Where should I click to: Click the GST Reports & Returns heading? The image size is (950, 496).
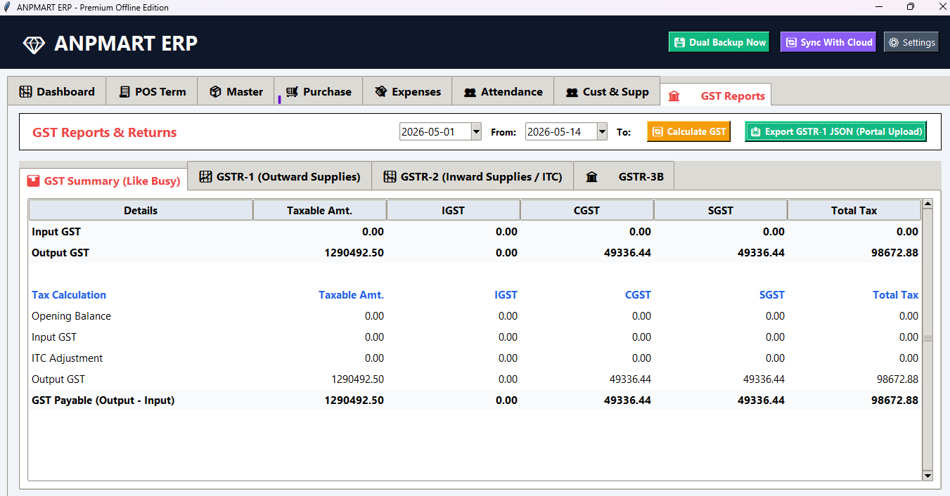click(105, 132)
